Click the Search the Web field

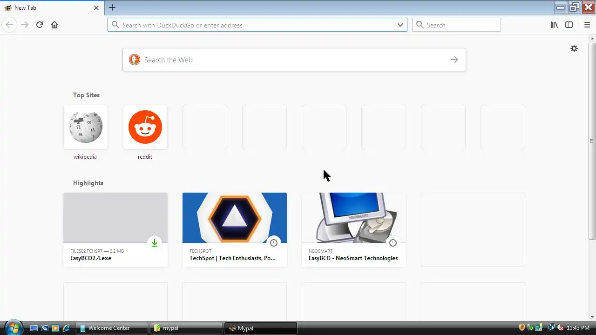click(x=294, y=60)
